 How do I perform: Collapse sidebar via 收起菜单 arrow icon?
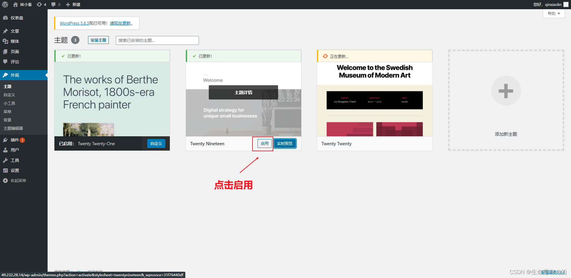[x=5, y=181]
